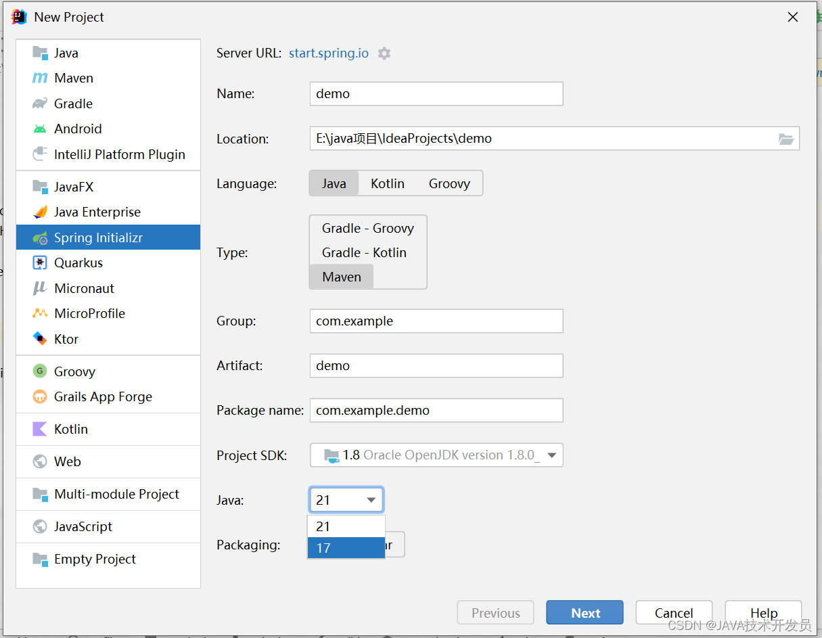This screenshot has height=638, width=822.
Task: Pick Java version 21 from list
Action: pyautogui.click(x=346, y=526)
